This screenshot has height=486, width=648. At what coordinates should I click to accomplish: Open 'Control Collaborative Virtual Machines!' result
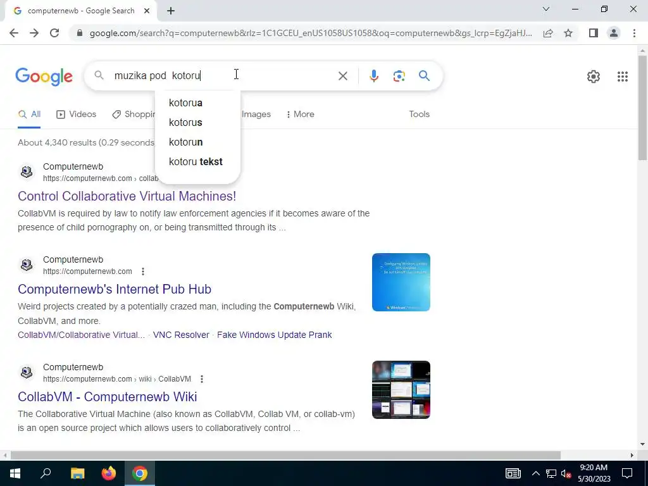127,196
